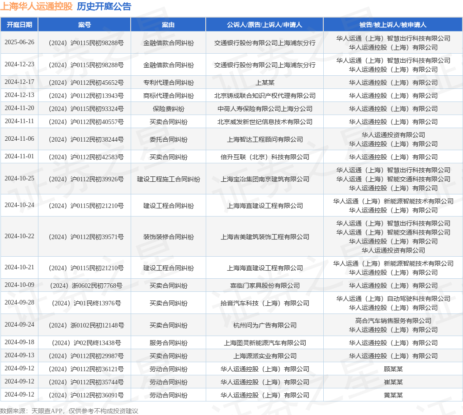Viewport: 463px width, 415px height.
Task: Click case number 沪0112民初45652号
Action: (86, 83)
